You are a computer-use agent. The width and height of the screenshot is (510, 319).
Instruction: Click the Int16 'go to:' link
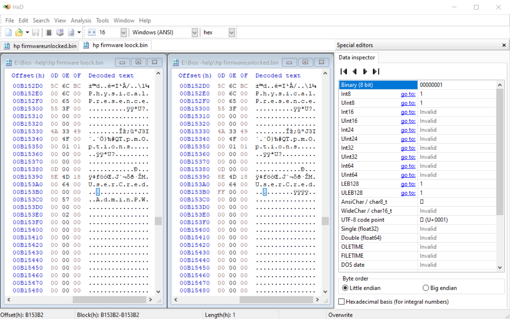click(408, 112)
